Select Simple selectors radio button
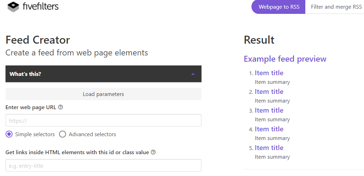 click(x=9, y=134)
